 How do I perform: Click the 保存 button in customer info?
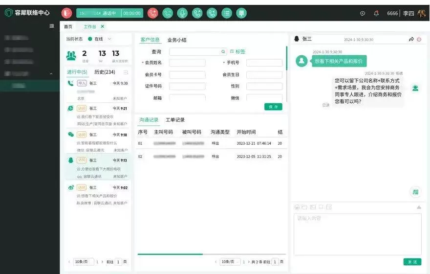273,107
